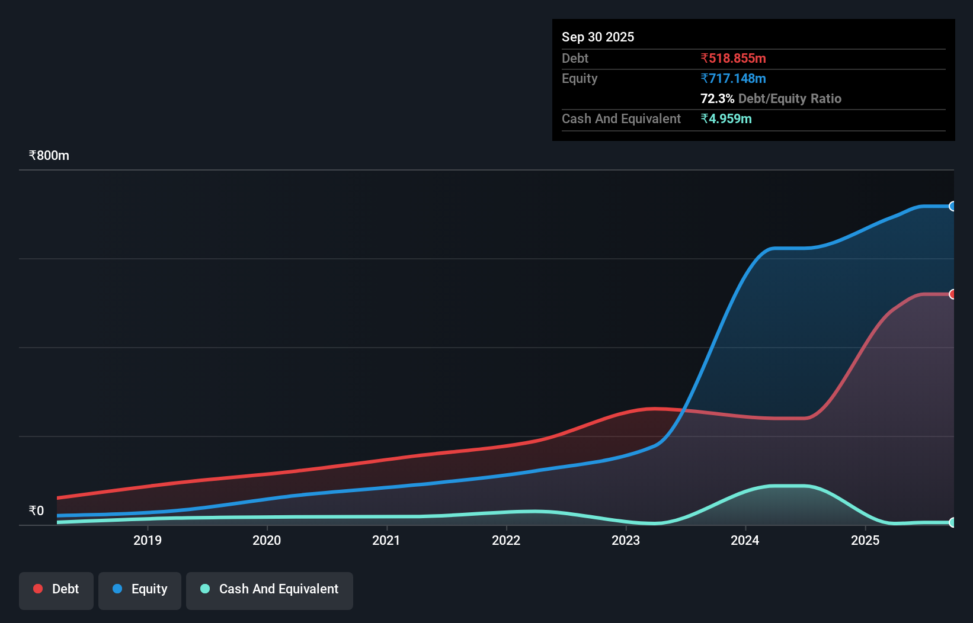Click the 72.3% Debt/Equity Ratio text

(x=771, y=98)
